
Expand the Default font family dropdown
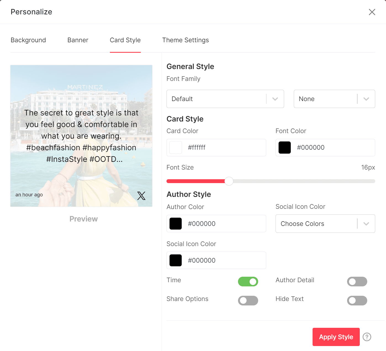pos(225,99)
